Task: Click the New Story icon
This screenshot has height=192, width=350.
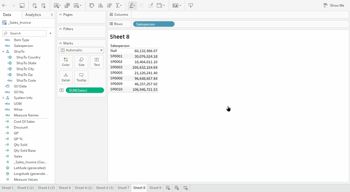Action: point(186,188)
